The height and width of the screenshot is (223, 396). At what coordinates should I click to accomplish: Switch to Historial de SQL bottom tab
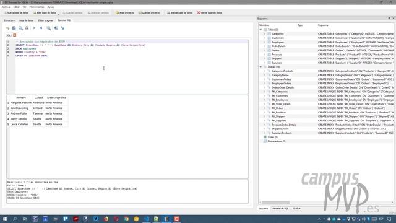[280, 208]
